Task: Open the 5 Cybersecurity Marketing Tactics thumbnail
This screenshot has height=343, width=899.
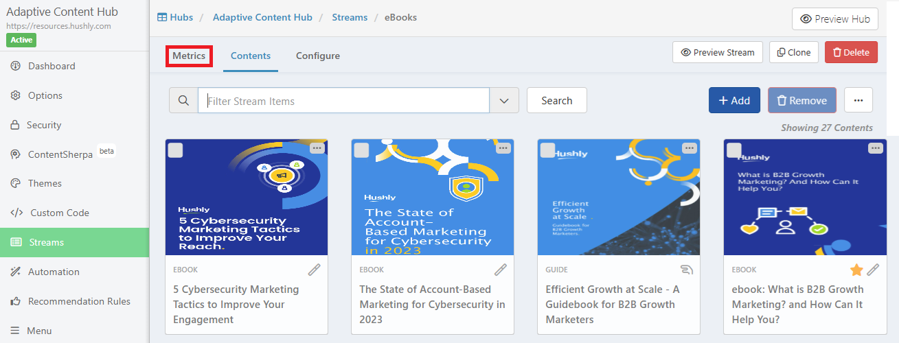Action: (x=247, y=198)
